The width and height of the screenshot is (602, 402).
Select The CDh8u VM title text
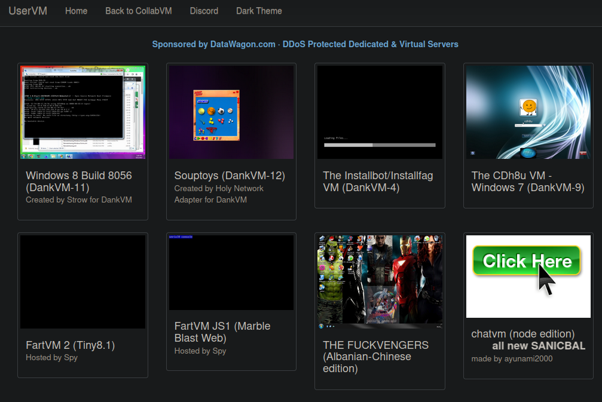tap(528, 182)
